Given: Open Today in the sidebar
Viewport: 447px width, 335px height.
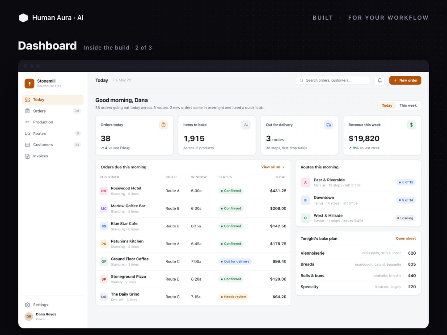Looking at the screenshot, I should [53, 100].
